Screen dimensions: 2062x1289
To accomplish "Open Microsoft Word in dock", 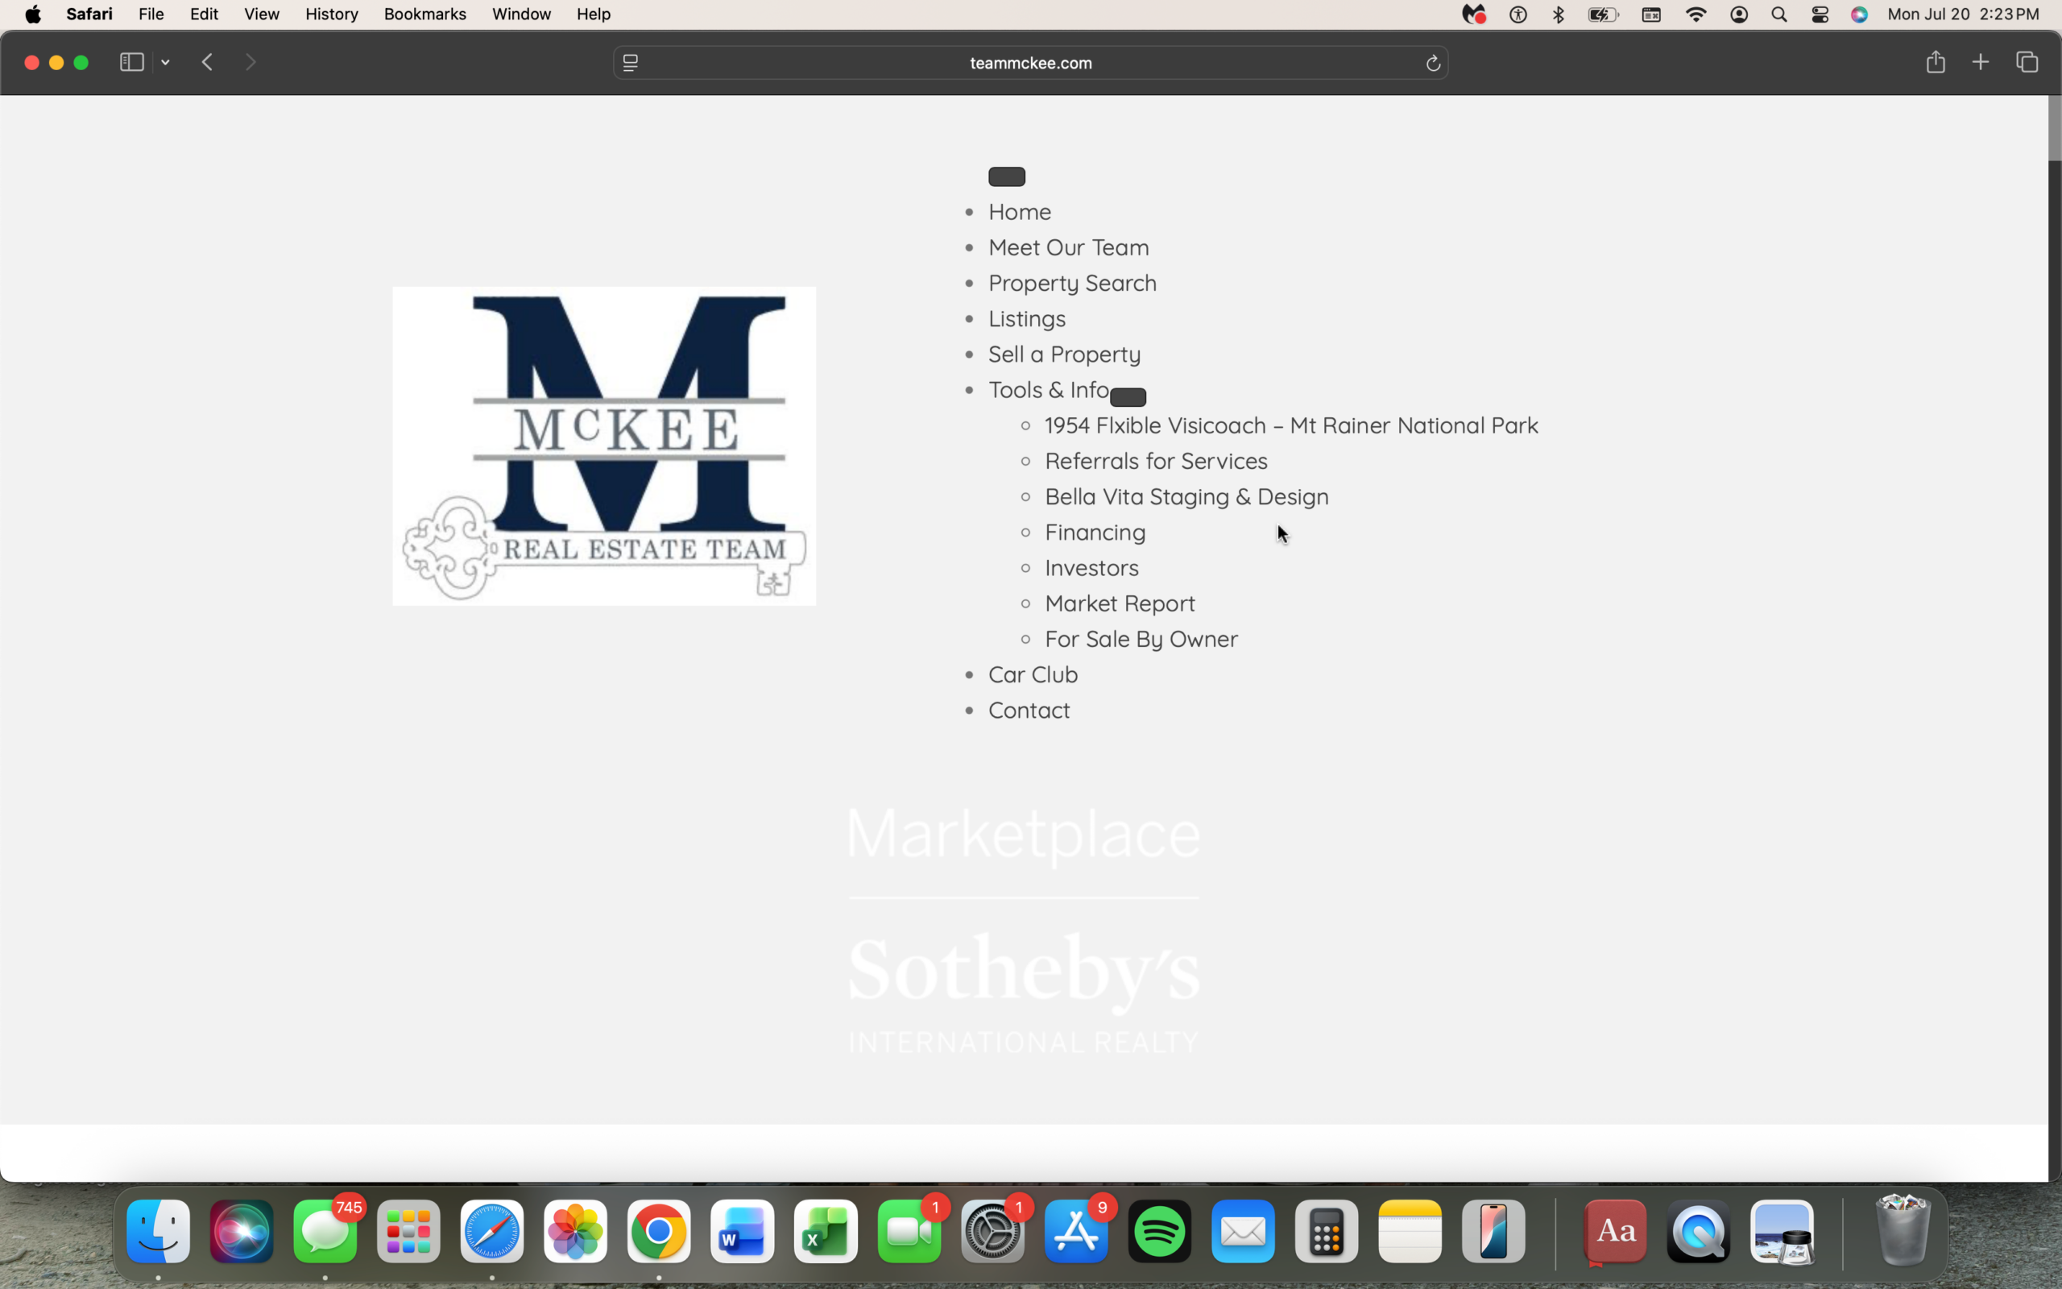I will click(743, 1231).
